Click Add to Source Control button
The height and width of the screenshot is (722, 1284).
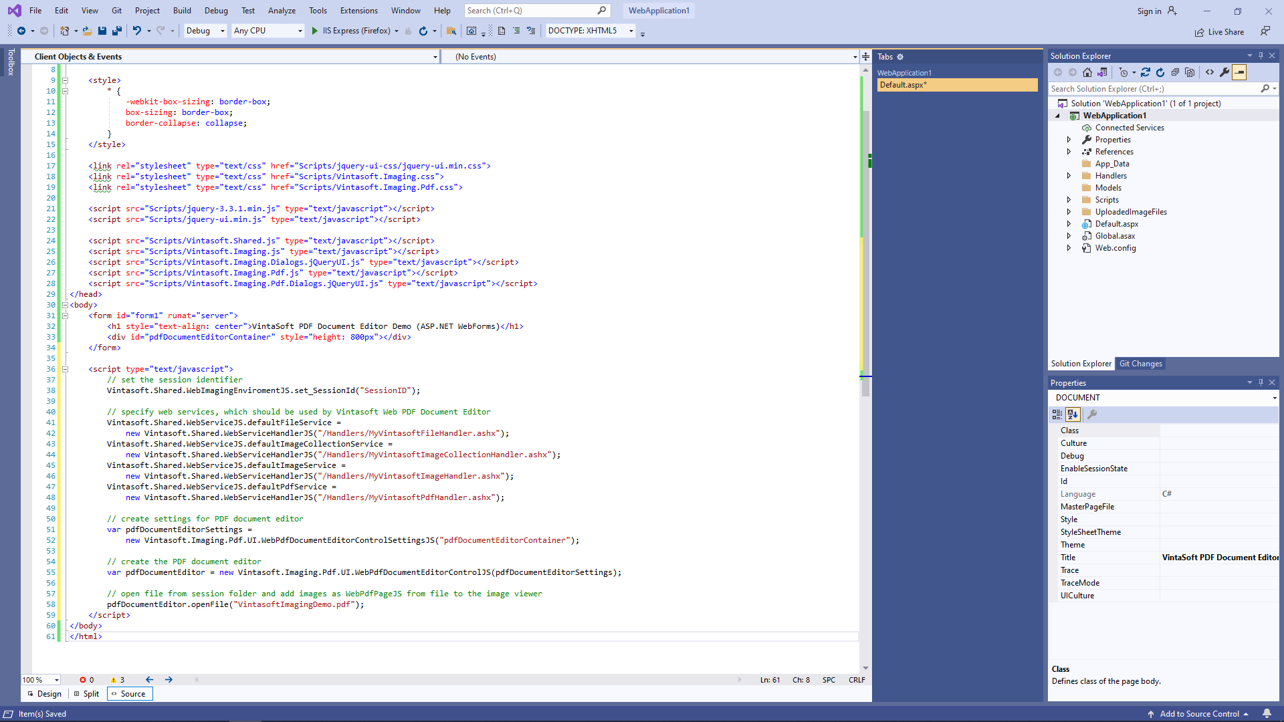(x=1199, y=714)
